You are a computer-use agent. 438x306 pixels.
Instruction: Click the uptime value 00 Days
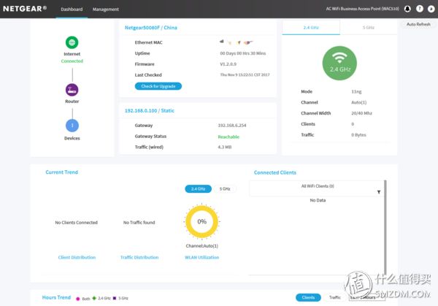243,53
